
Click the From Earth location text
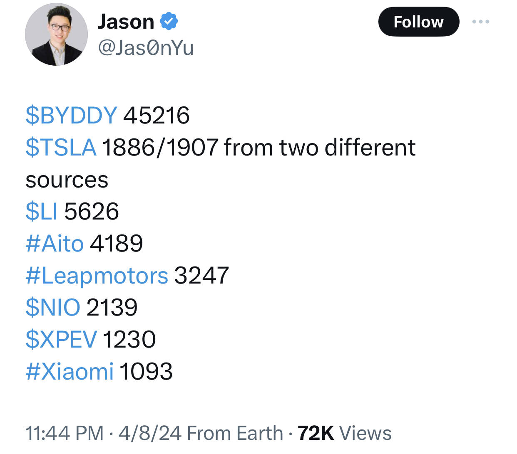pyautogui.click(x=235, y=433)
